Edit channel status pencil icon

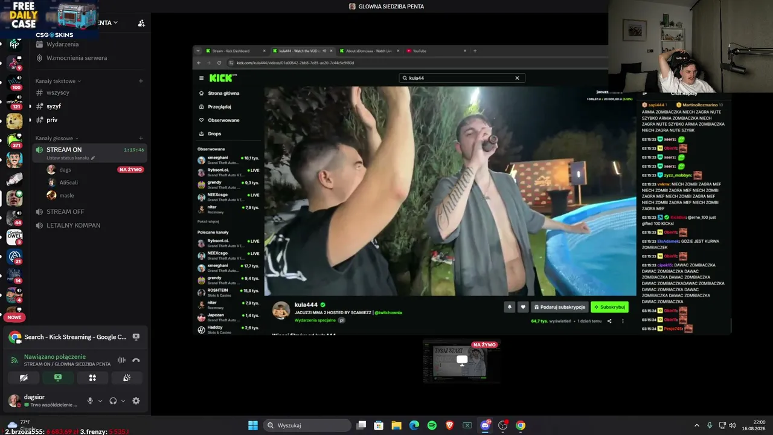(93, 158)
